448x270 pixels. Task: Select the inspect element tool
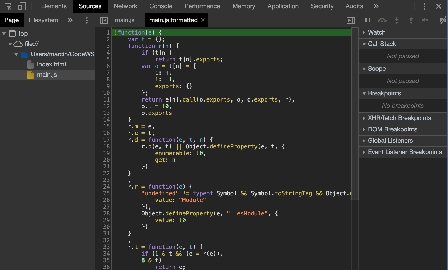tap(8, 6)
